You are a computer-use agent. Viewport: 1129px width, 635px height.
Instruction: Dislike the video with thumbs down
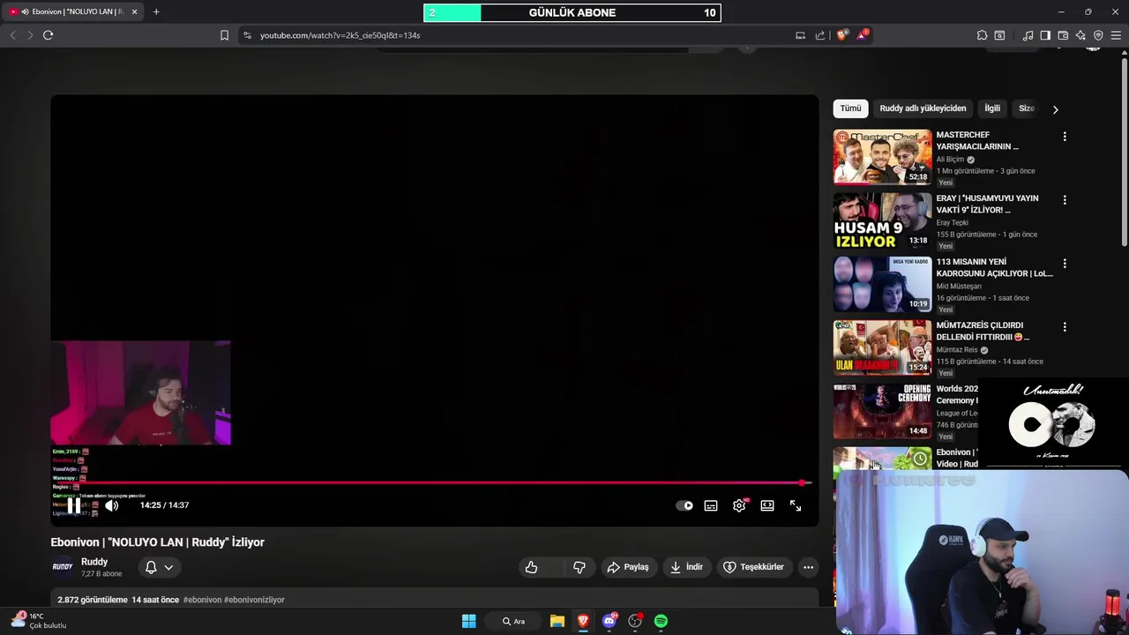click(x=579, y=567)
